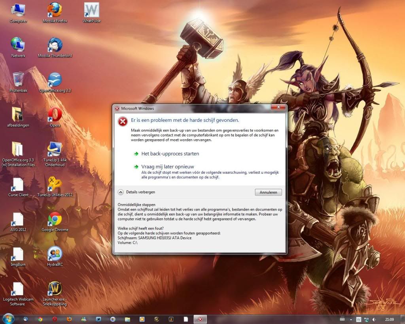Select the Curse Client desktop shortcut

pyautogui.click(x=18, y=187)
